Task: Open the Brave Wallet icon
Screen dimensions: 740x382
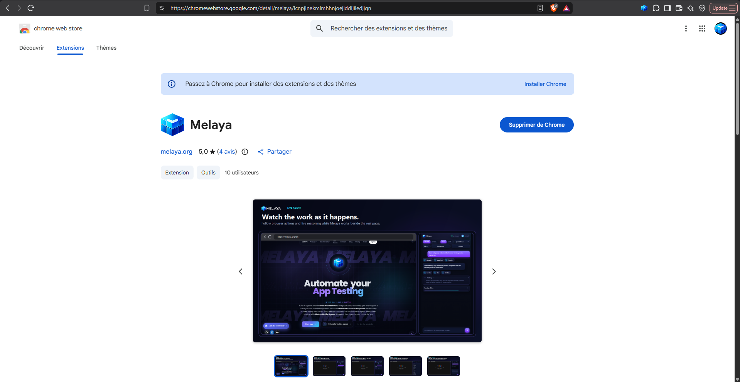Action: tap(679, 8)
